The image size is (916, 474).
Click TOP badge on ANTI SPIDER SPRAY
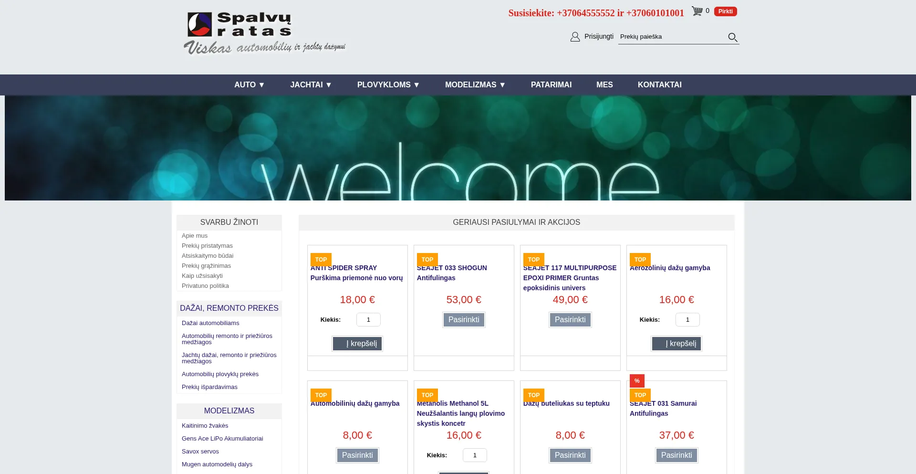coord(321,260)
